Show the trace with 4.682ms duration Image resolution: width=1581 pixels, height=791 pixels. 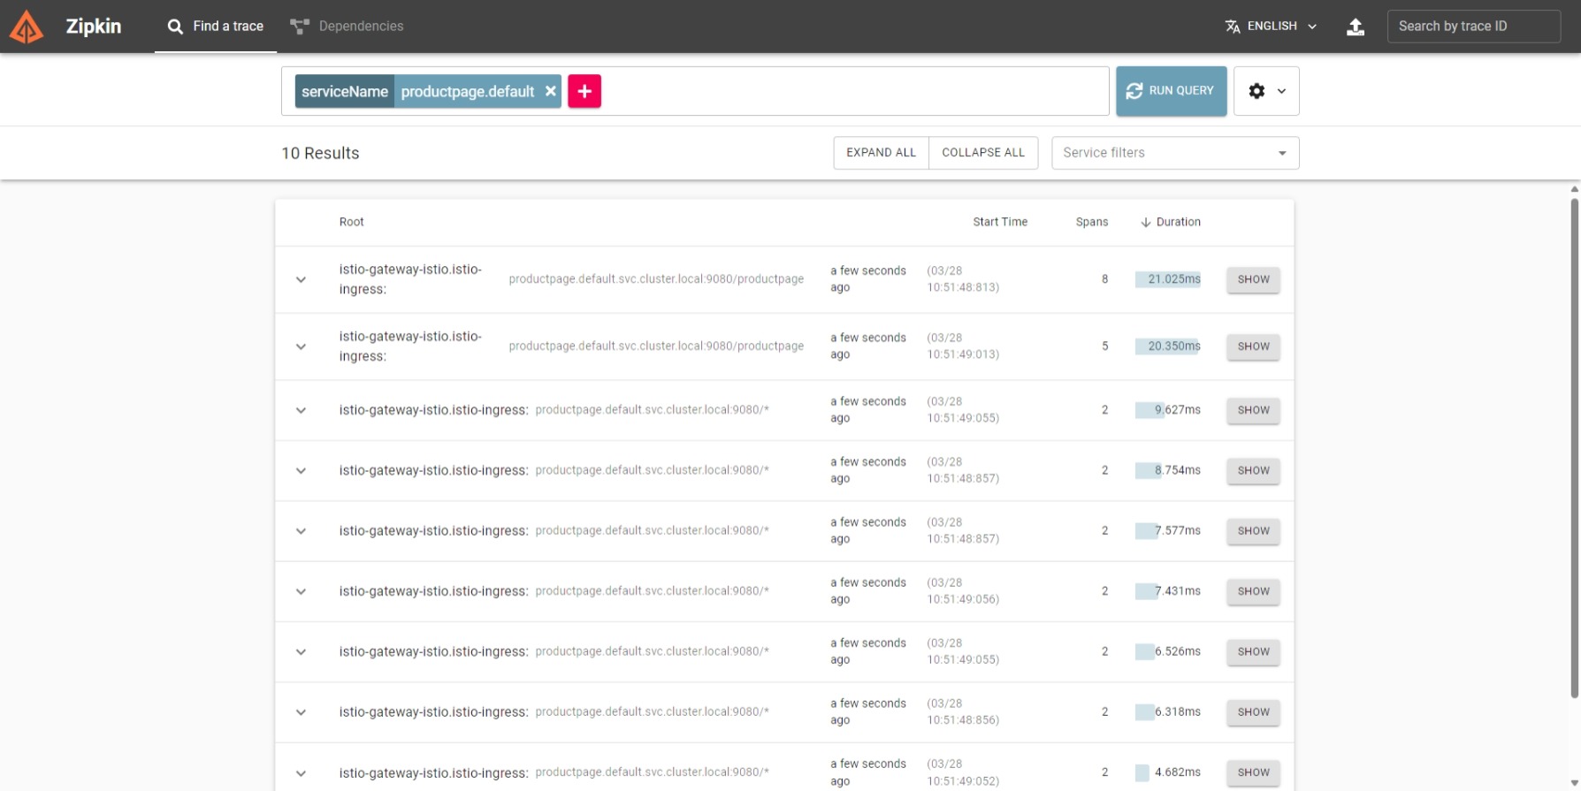pos(1253,772)
